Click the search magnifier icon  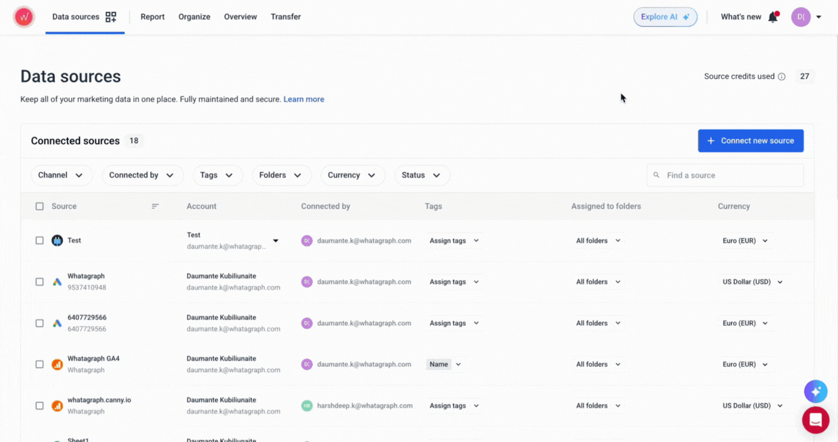(x=657, y=175)
